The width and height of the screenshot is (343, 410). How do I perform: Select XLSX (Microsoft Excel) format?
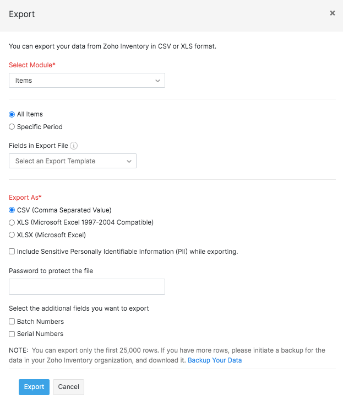(12, 235)
